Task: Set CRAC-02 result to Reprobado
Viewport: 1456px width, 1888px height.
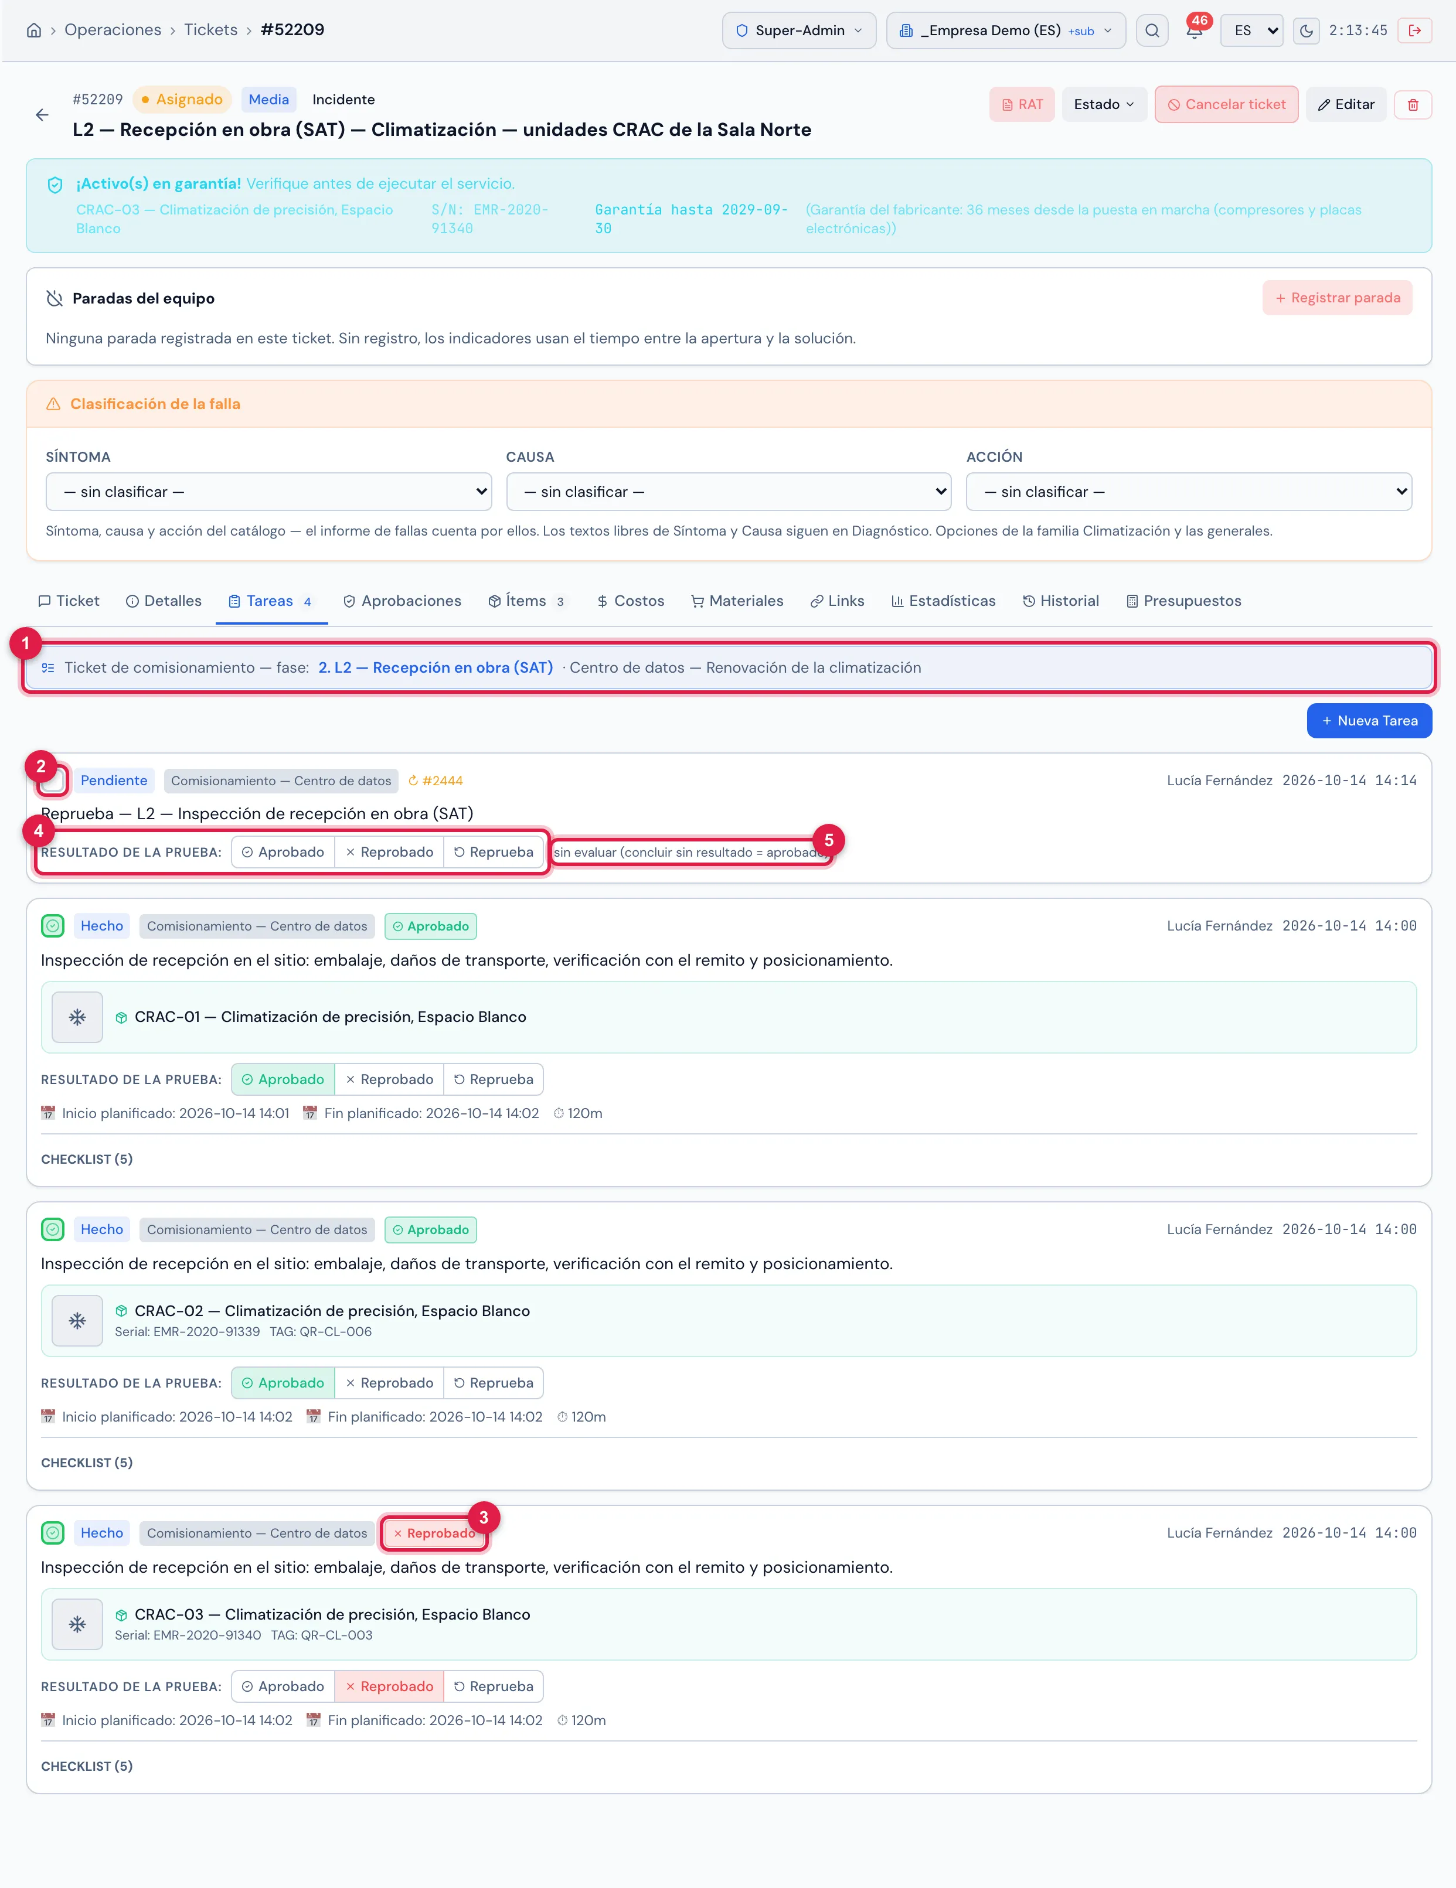Action: coord(389,1383)
